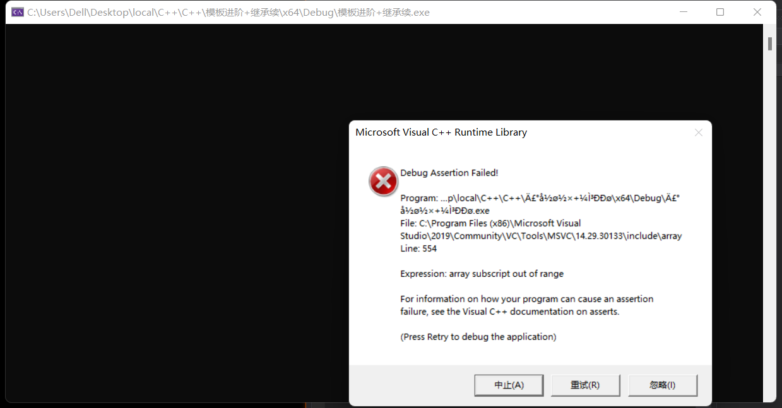Click the console title bar path text
Viewport: 782px width, 408px height.
pos(228,12)
